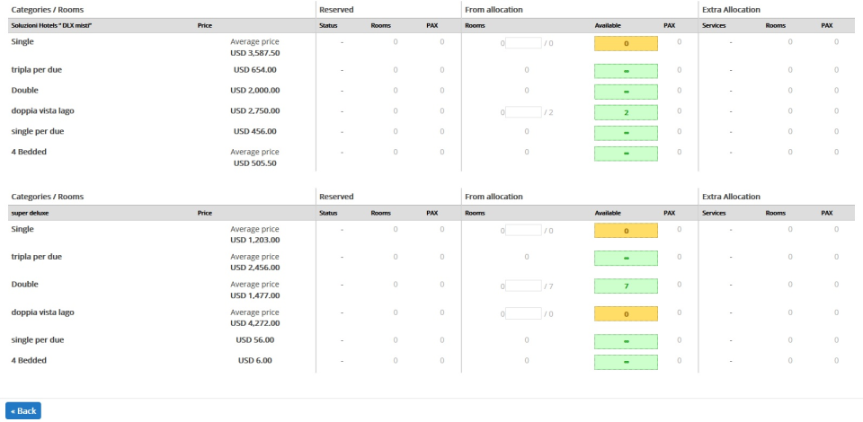Select the price USD 3,587.50
This screenshot has width=863, height=422.
pos(254,53)
